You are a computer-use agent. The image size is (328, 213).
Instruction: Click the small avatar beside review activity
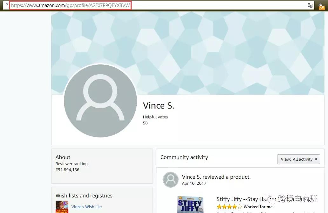pos(171,180)
